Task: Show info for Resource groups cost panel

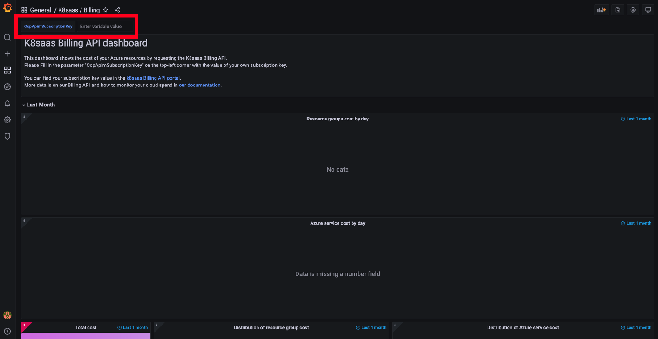Action: coord(24,116)
